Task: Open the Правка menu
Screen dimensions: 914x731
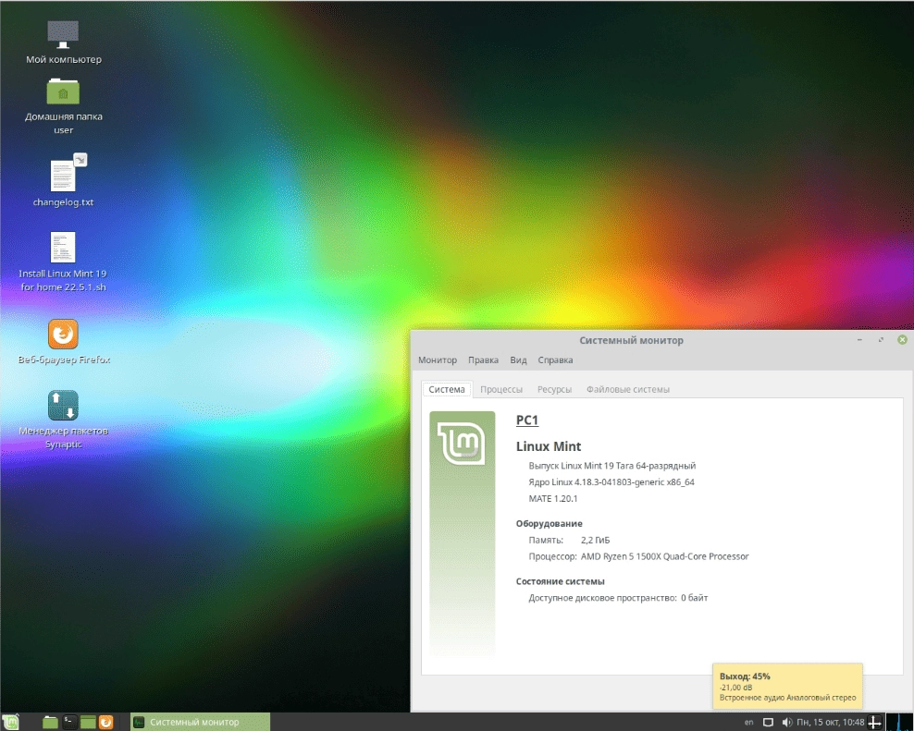Action: click(x=483, y=360)
